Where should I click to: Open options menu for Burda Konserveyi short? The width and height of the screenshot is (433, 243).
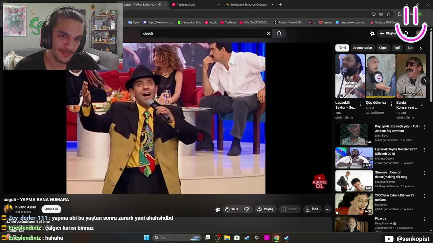[x=422, y=104]
